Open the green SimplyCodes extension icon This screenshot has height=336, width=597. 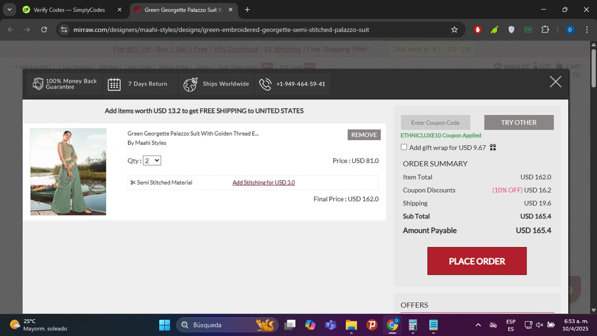pyautogui.click(x=494, y=29)
